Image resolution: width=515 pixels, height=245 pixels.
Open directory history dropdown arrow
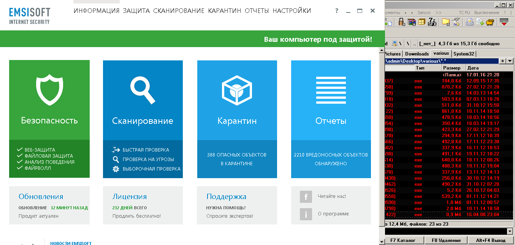point(510,61)
